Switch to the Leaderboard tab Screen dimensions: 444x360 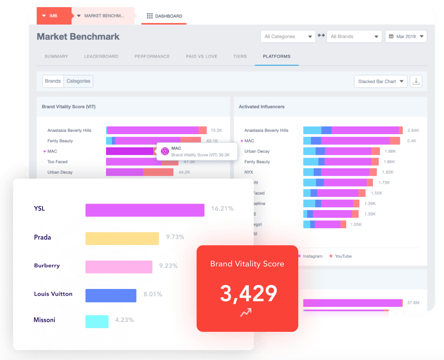pyautogui.click(x=101, y=56)
